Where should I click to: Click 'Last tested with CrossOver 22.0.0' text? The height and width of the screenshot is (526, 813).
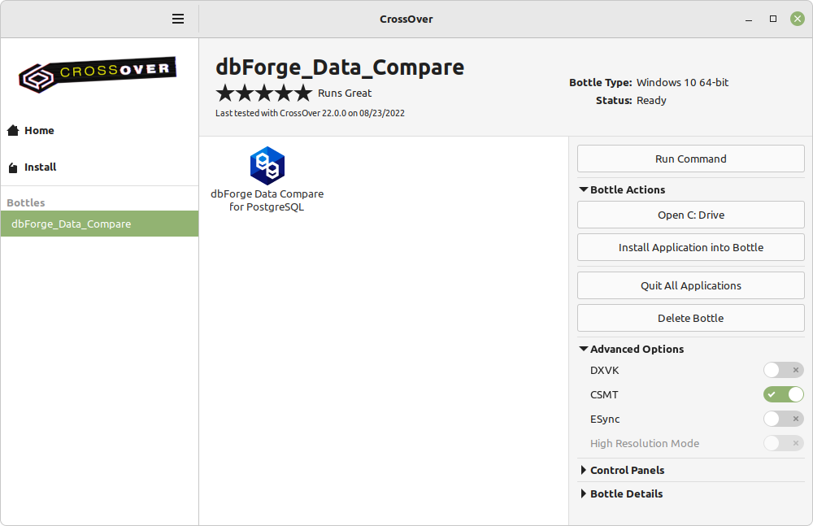tap(310, 113)
